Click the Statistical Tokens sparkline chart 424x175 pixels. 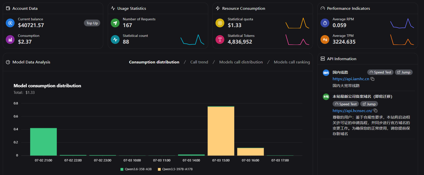coord(297,40)
